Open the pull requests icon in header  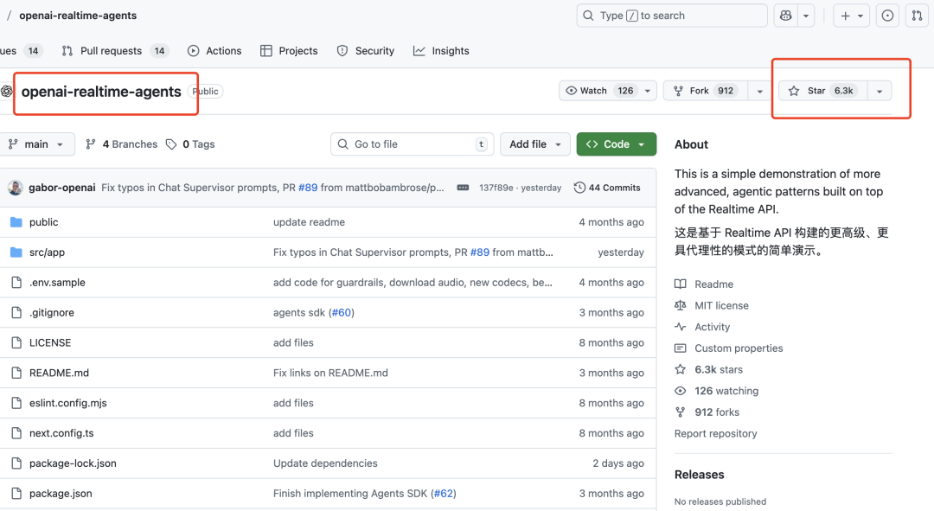[x=917, y=16]
